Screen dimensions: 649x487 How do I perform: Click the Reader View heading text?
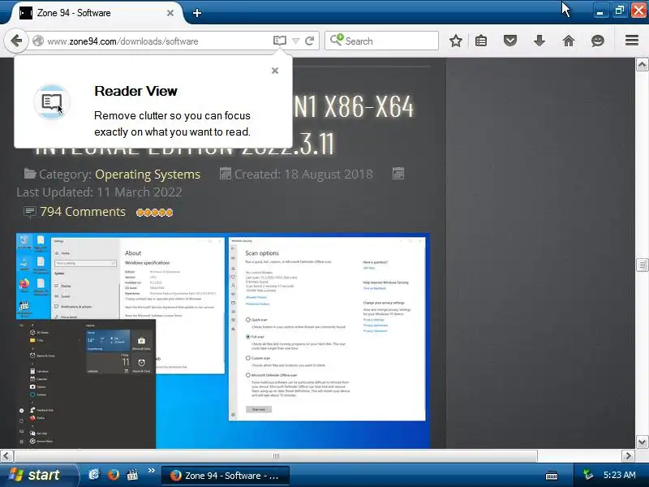pyautogui.click(x=135, y=91)
